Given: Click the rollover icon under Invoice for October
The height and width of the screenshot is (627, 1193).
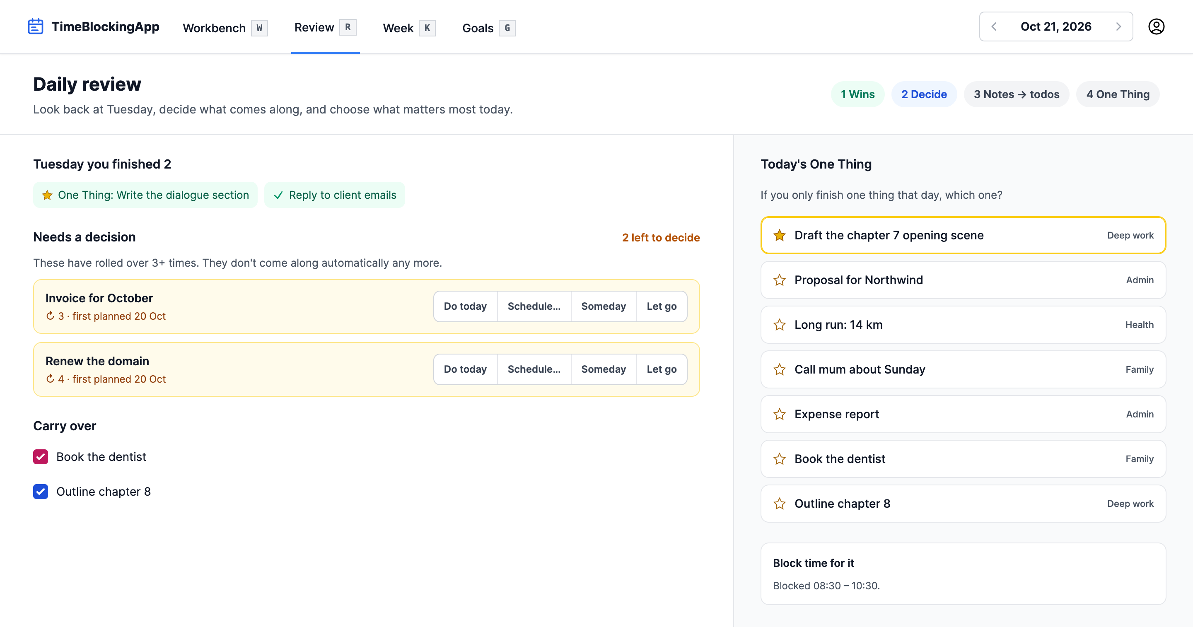Looking at the screenshot, I should coord(50,316).
